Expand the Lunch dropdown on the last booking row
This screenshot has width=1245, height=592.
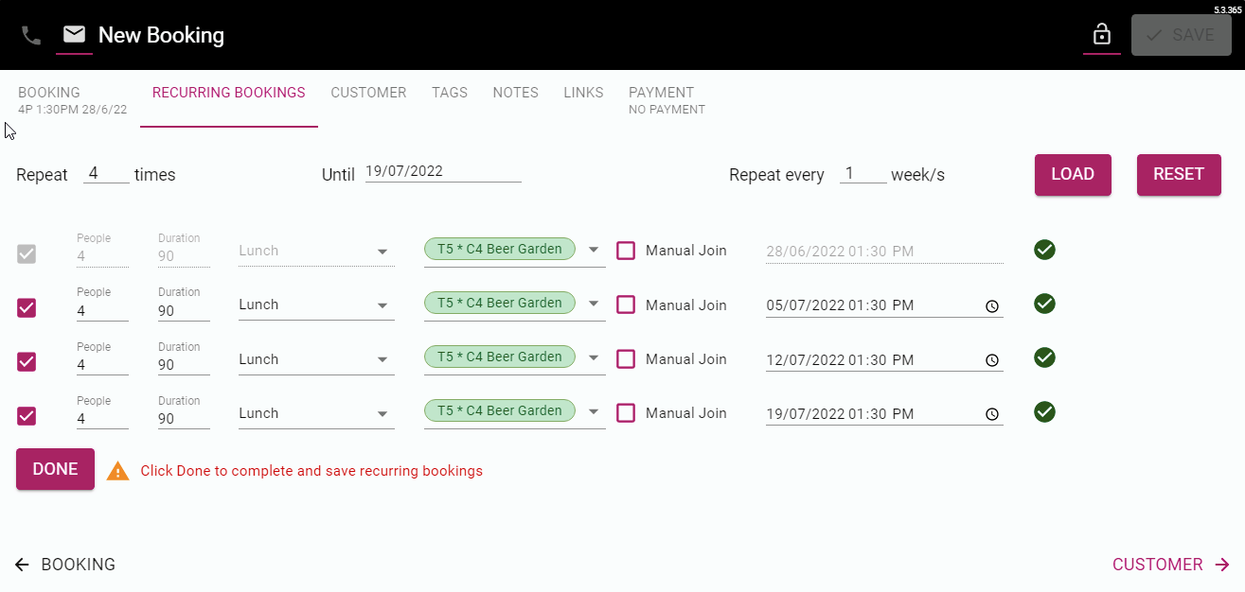coord(383,412)
